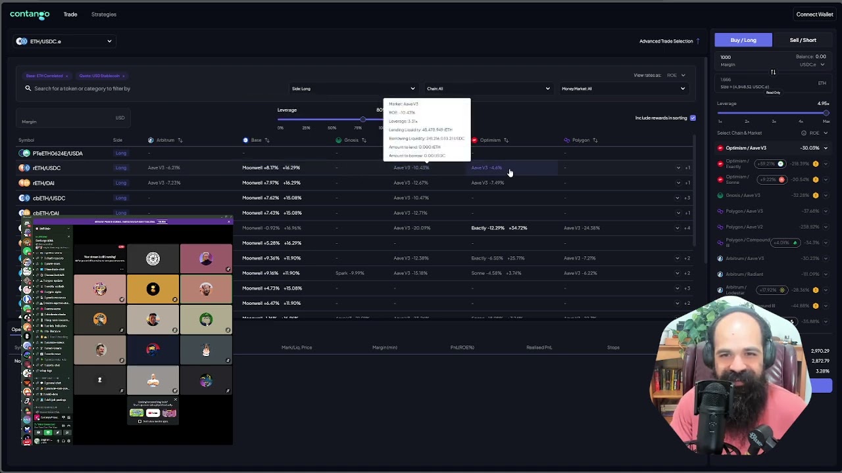
Task: Remove the Base: ETH Correlated filter chip
Action: [x=66, y=76]
